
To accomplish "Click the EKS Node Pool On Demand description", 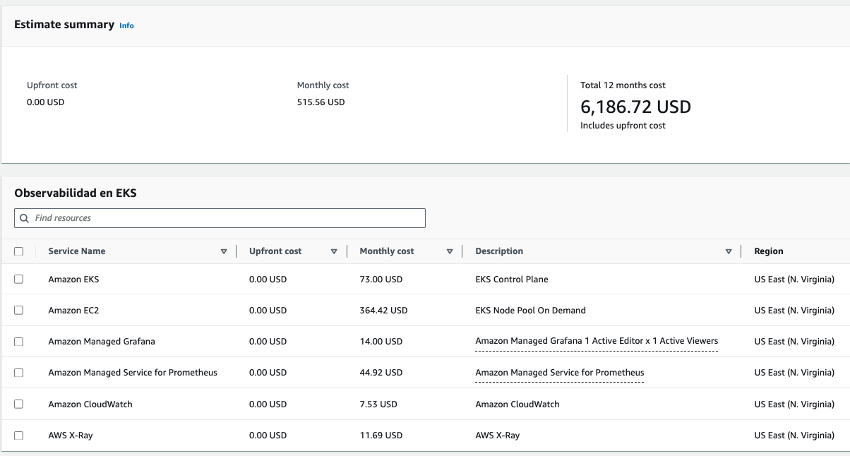I will (x=531, y=311).
